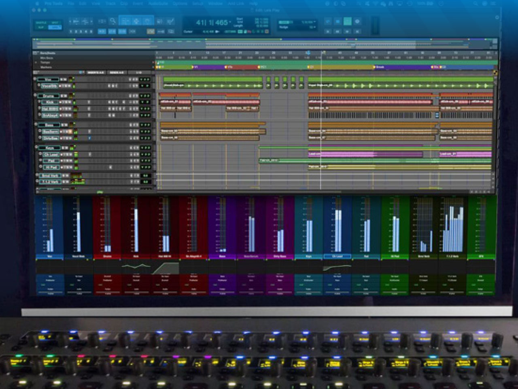Select the Pencil tool
This screenshot has width=518, height=389.
pyautogui.click(x=171, y=21)
